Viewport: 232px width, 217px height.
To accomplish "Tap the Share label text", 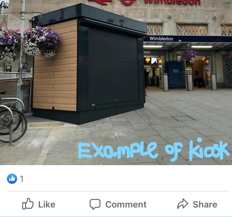I will (205, 204).
